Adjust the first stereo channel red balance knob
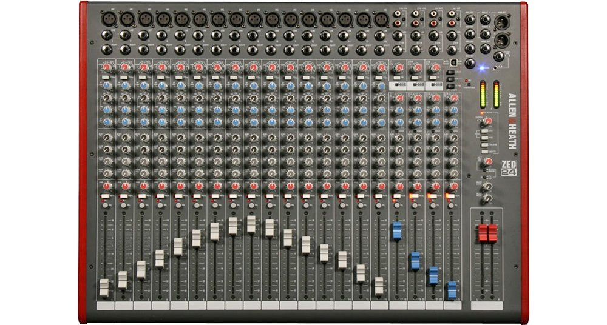The width and height of the screenshot is (607, 325). 399,186
